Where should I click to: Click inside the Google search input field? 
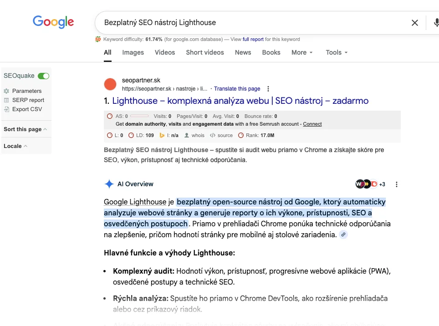coord(250,22)
